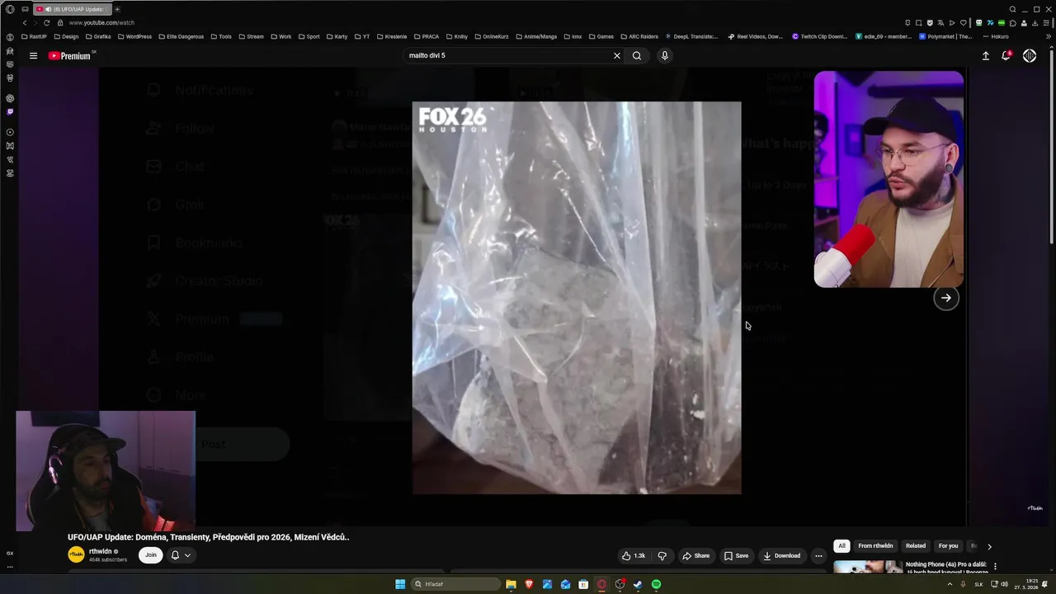Advance with the round arrow button in video
The width and height of the screenshot is (1056, 594).
(946, 298)
